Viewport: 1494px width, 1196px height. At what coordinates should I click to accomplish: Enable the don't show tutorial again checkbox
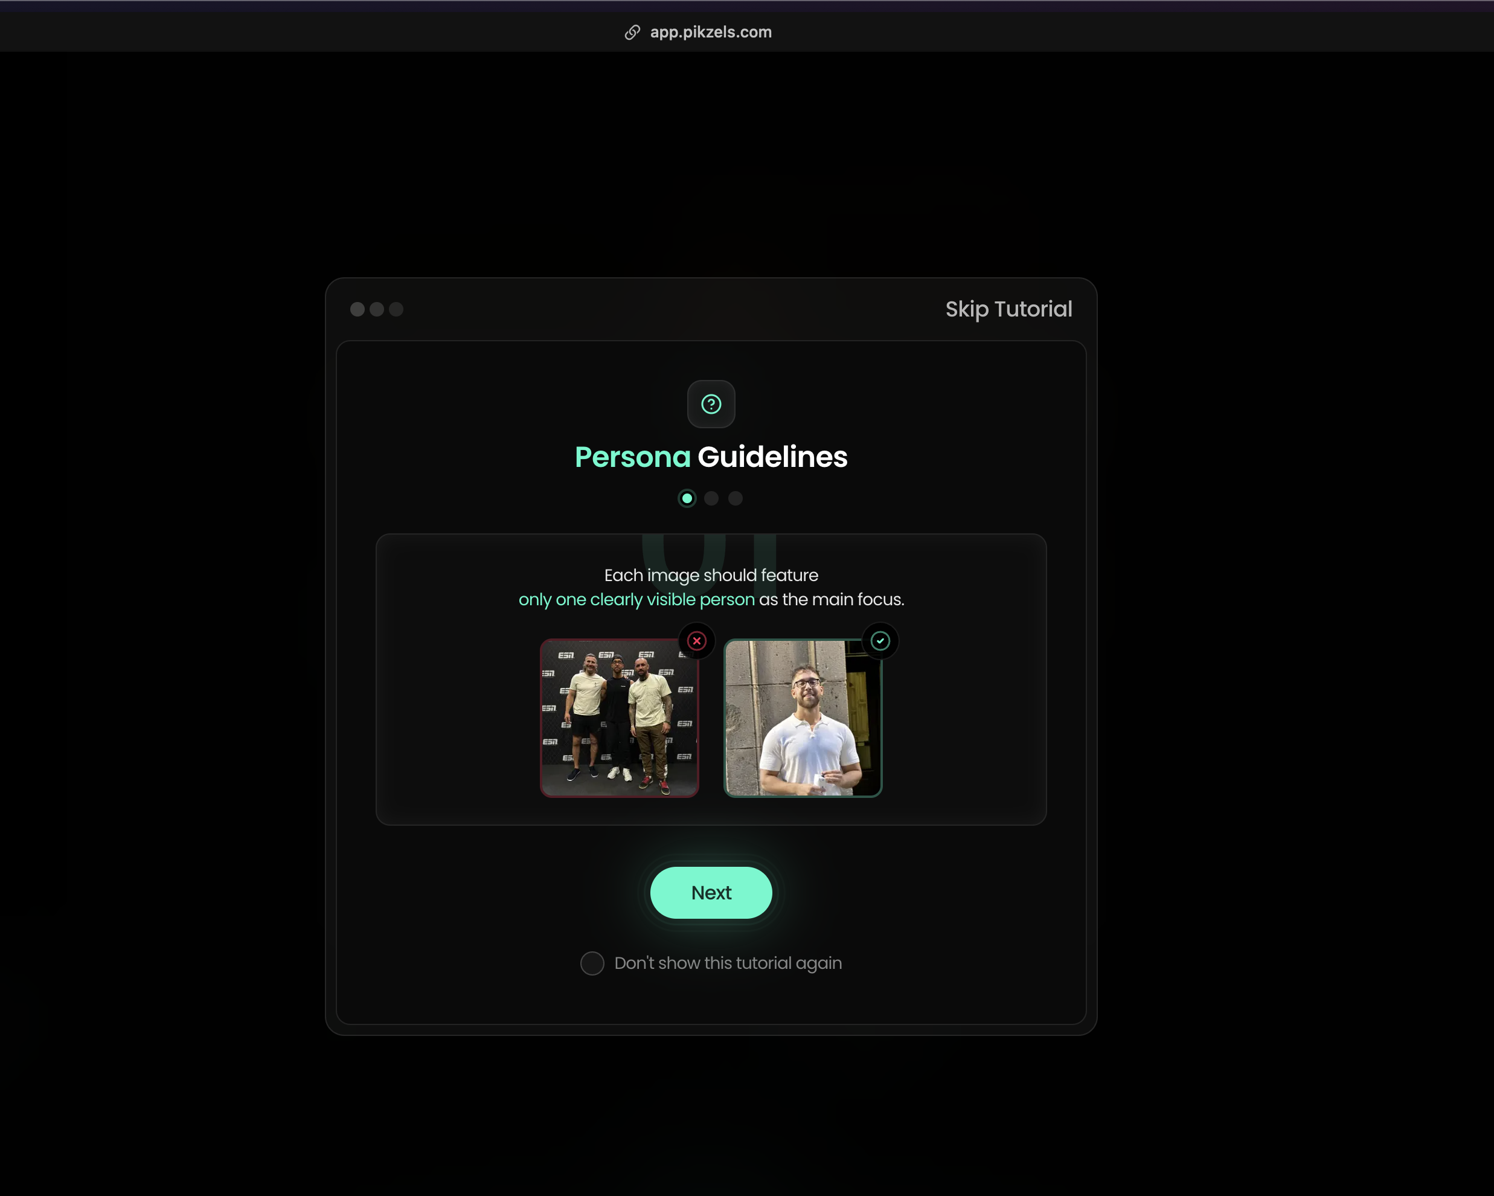[592, 963]
